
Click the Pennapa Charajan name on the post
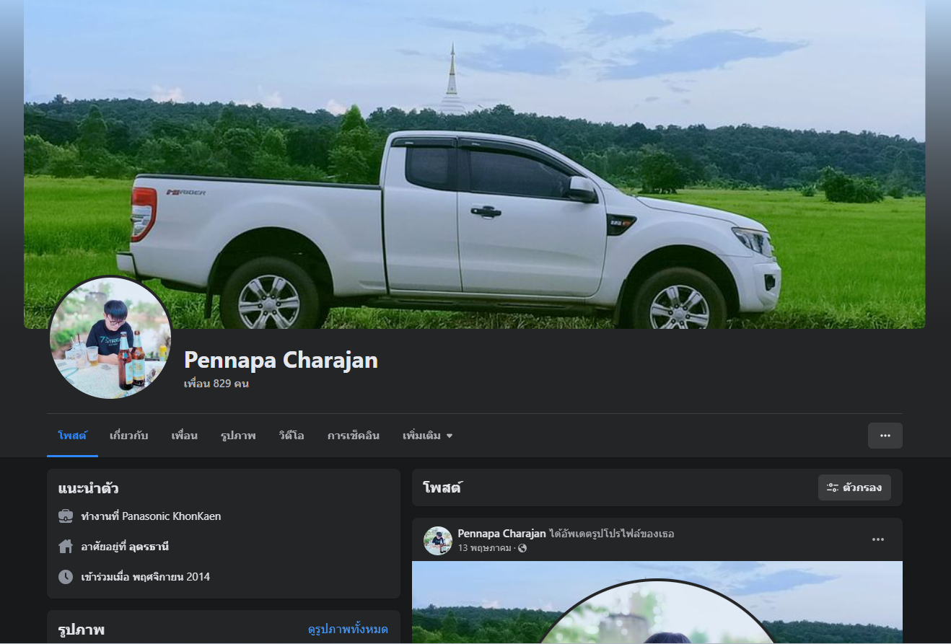click(501, 534)
